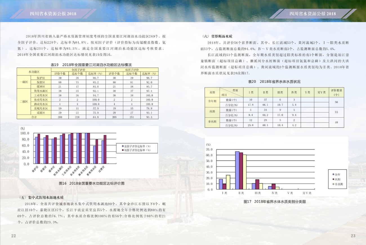Screen dimensions: 366x245
Task: Click the 汛期 legend entry in 图17 chart
Action: [337, 179]
